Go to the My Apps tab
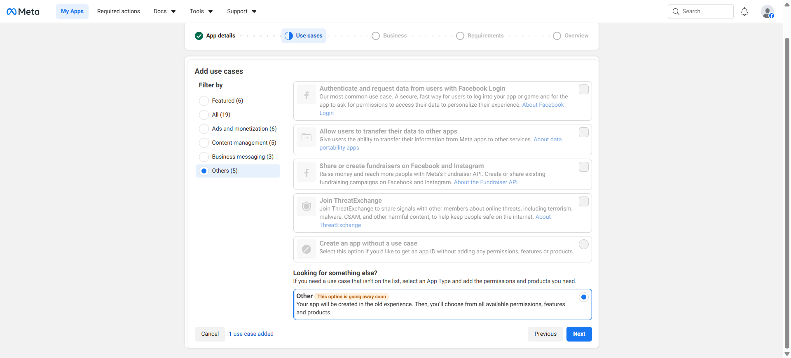The image size is (791, 358). [72, 12]
